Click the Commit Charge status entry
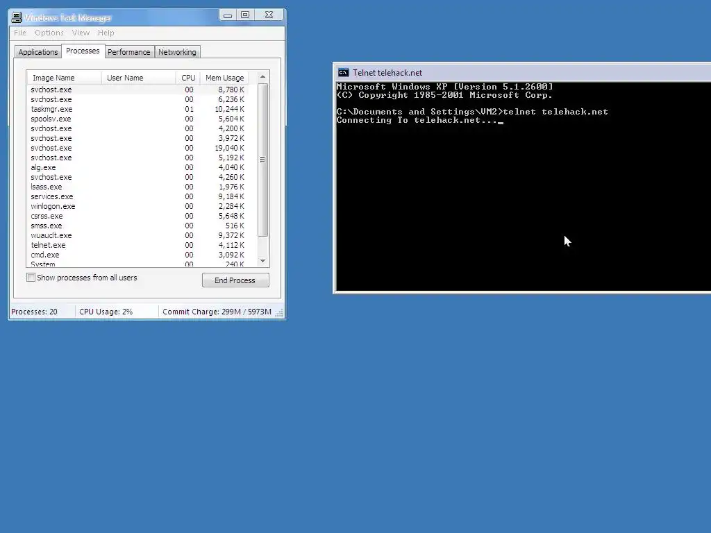 (217, 312)
